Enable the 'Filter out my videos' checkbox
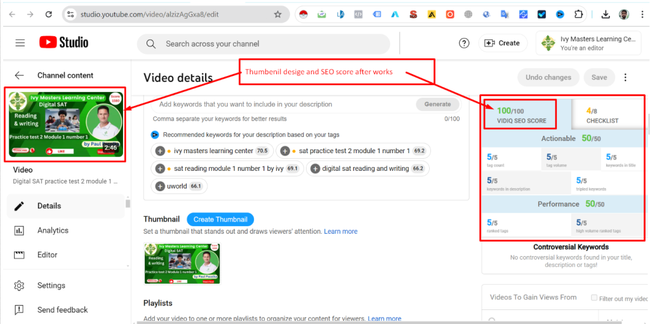The image size is (650, 324). 594,297
